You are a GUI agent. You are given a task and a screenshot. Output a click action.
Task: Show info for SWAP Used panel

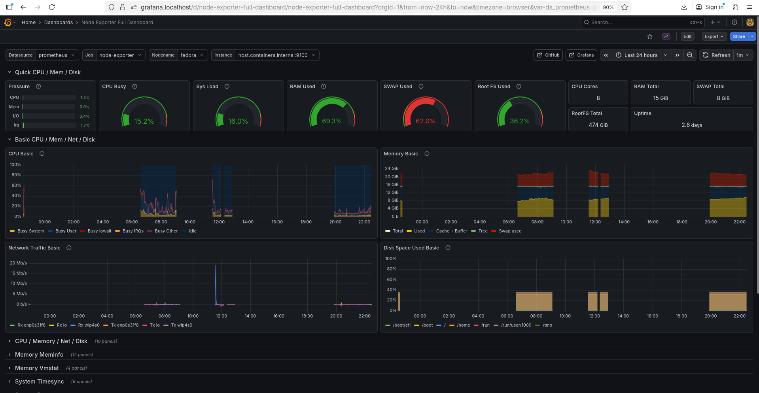(x=421, y=87)
